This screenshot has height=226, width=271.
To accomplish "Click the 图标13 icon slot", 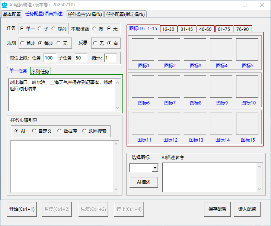I will (195, 124).
